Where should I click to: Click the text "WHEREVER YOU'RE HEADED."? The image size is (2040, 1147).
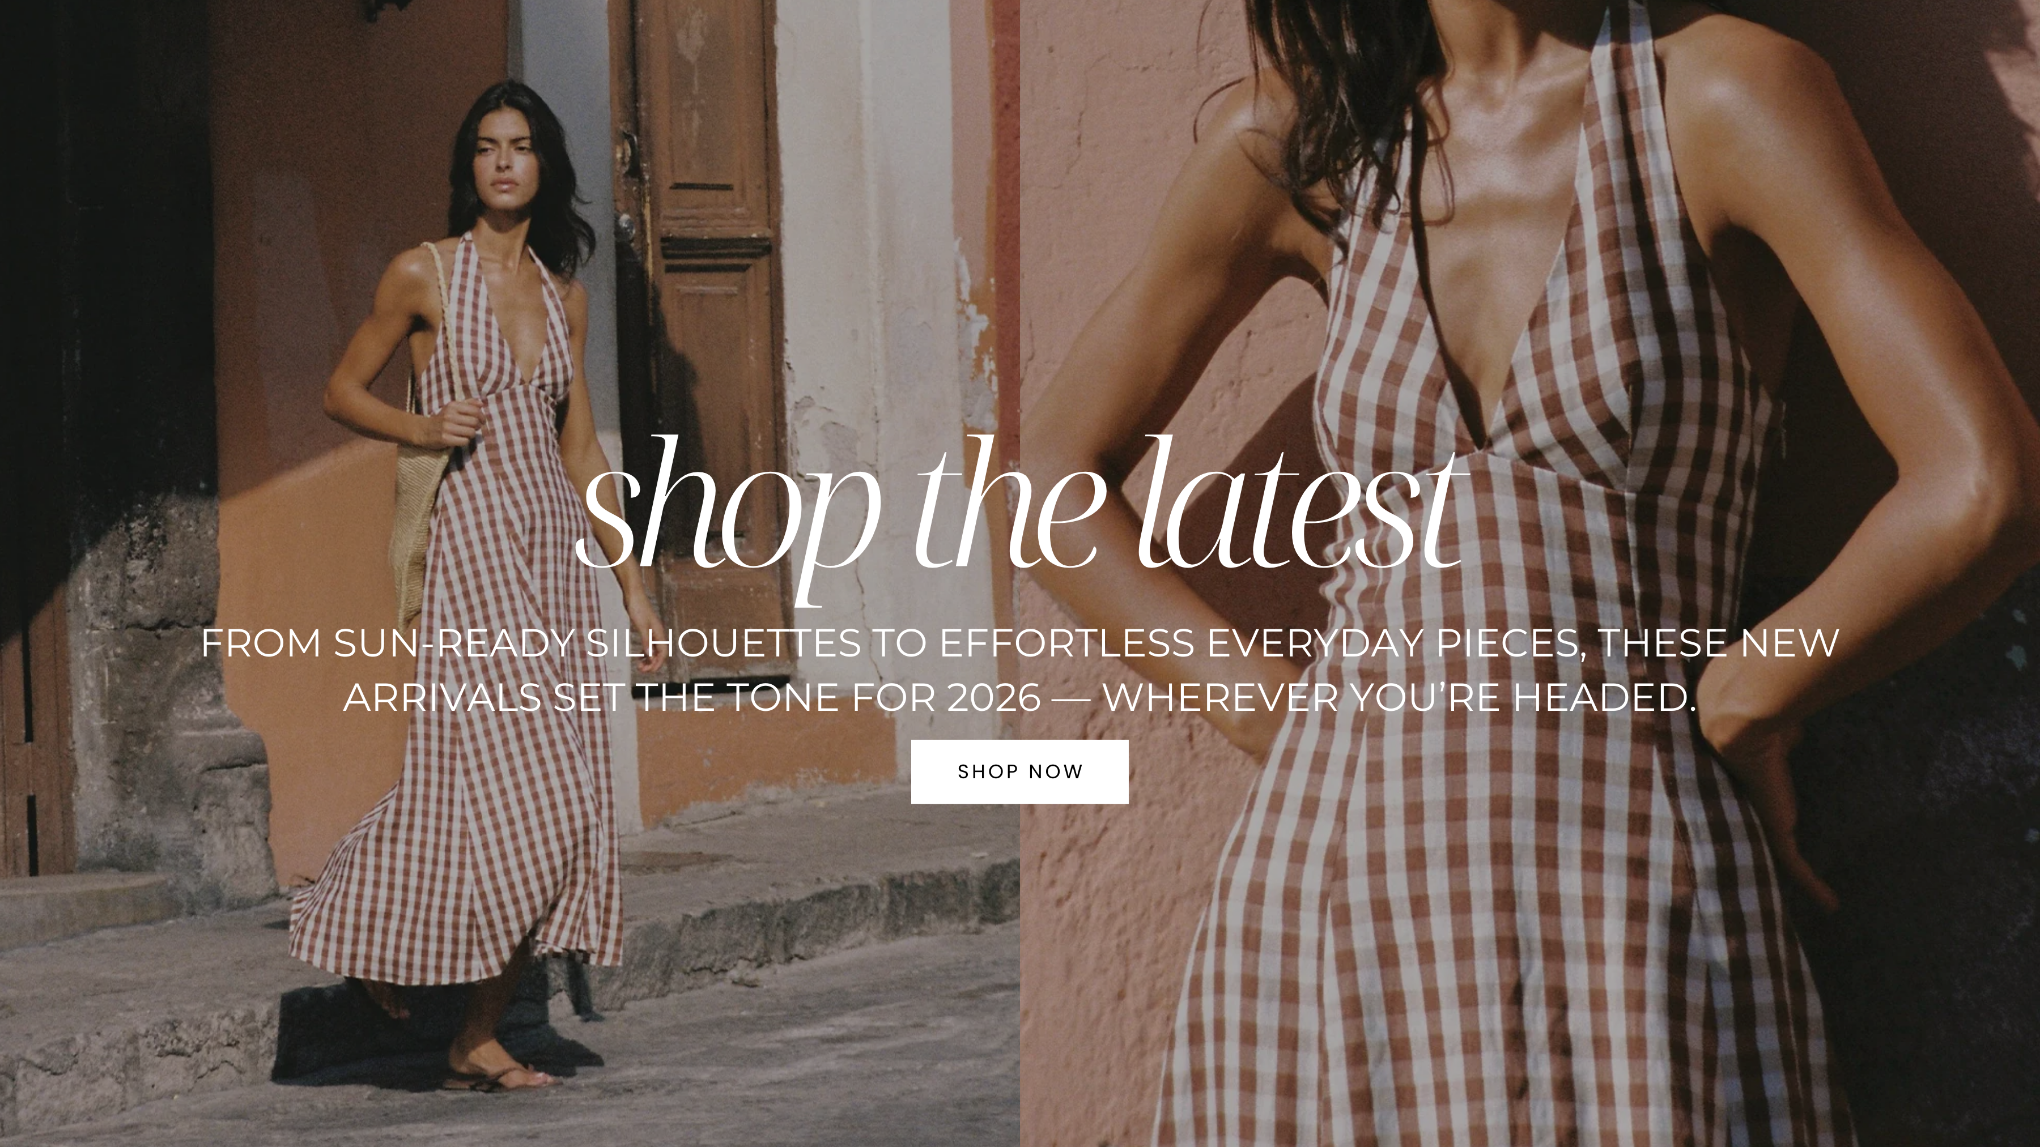pos(1399,698)
